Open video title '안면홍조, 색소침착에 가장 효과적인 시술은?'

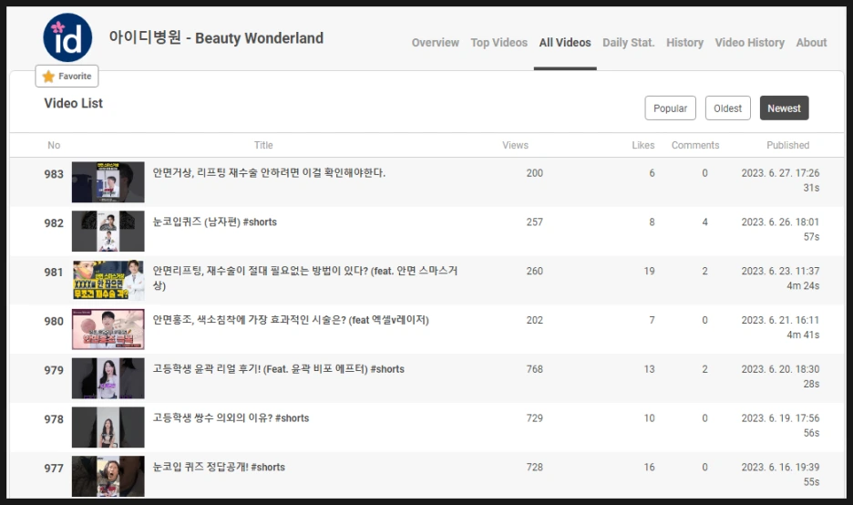[291, 320]
